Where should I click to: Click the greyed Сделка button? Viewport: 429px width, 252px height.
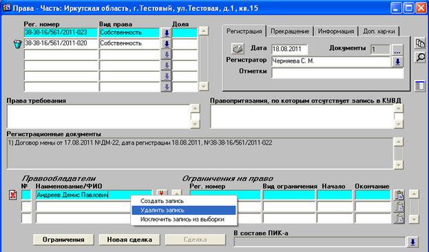(195, 240)
